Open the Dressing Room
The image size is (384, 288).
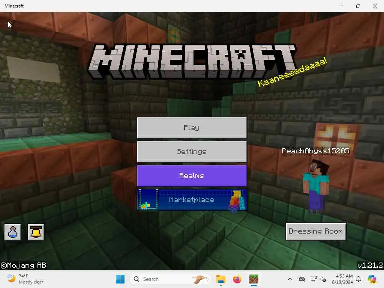click(x=316, y=231)
